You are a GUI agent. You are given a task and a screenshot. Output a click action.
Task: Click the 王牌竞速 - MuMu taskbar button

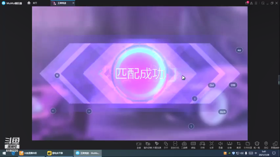click(87, 153)
